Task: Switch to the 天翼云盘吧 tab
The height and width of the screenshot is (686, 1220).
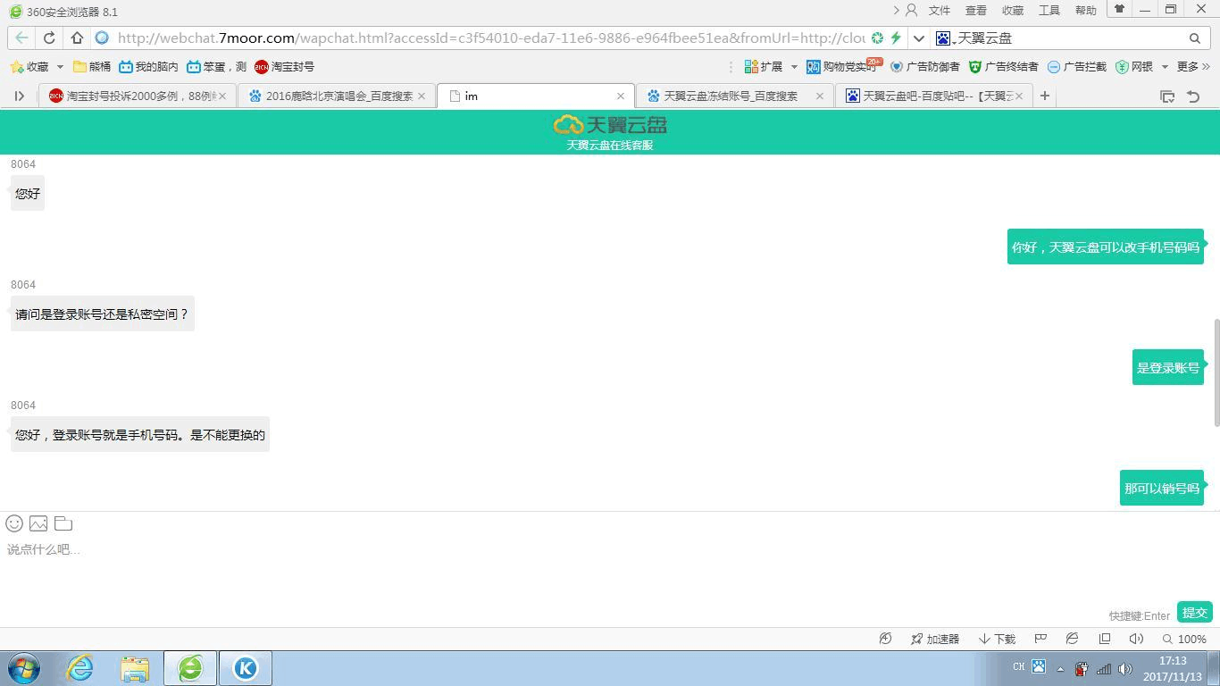Action: point(934,96)
